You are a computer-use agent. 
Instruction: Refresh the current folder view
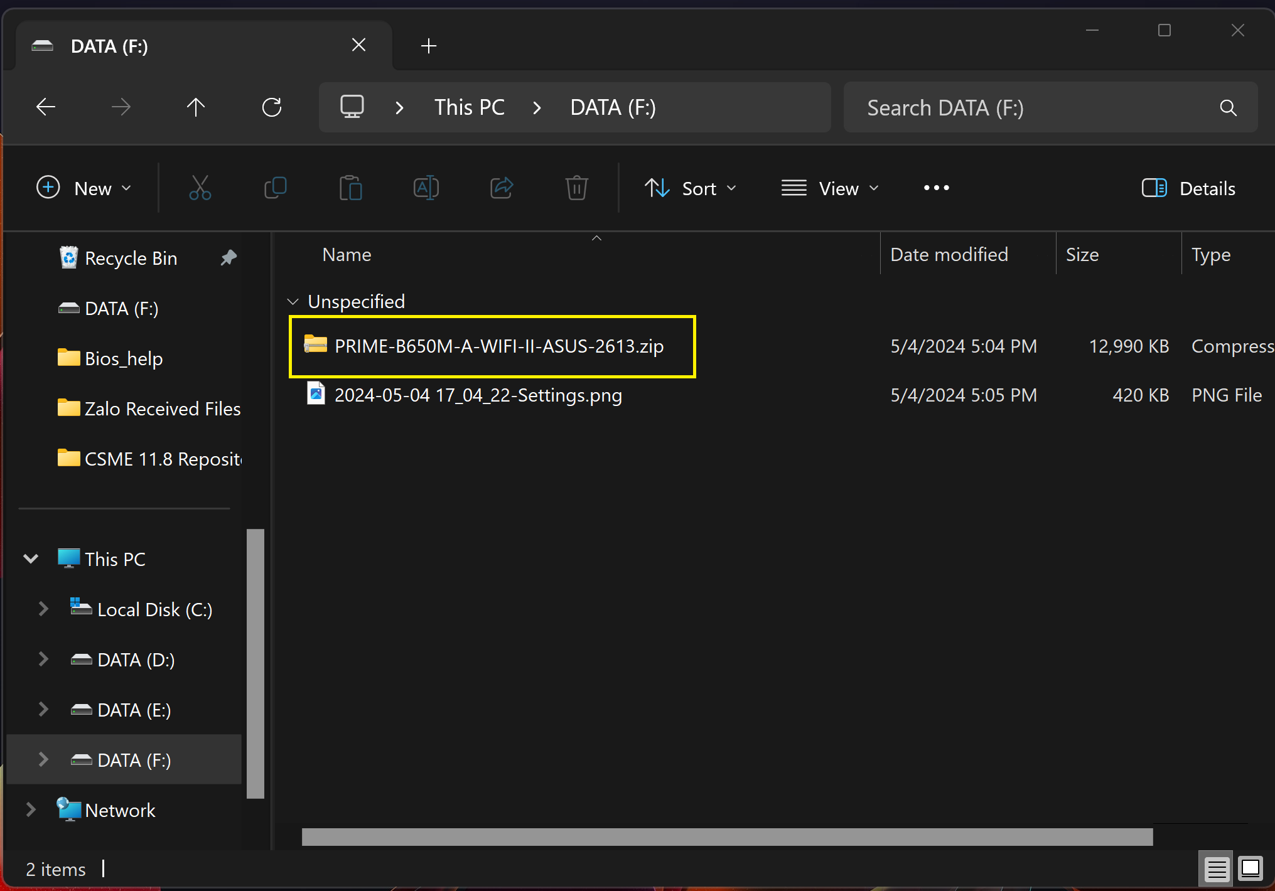coord(271,107)
